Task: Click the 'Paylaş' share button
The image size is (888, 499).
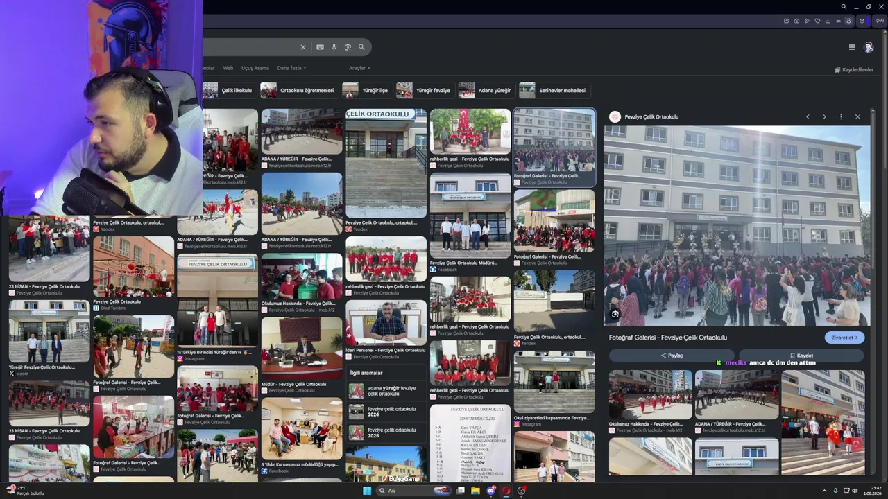Action: tap(671, 356)
